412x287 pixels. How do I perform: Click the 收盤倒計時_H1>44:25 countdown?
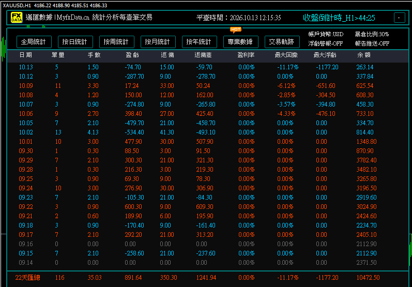click(x=339, y=18)
